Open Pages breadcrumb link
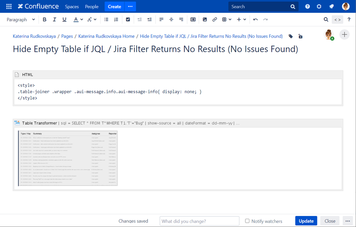This screenshot has height=227, width=356. click(x=67, y=36)
